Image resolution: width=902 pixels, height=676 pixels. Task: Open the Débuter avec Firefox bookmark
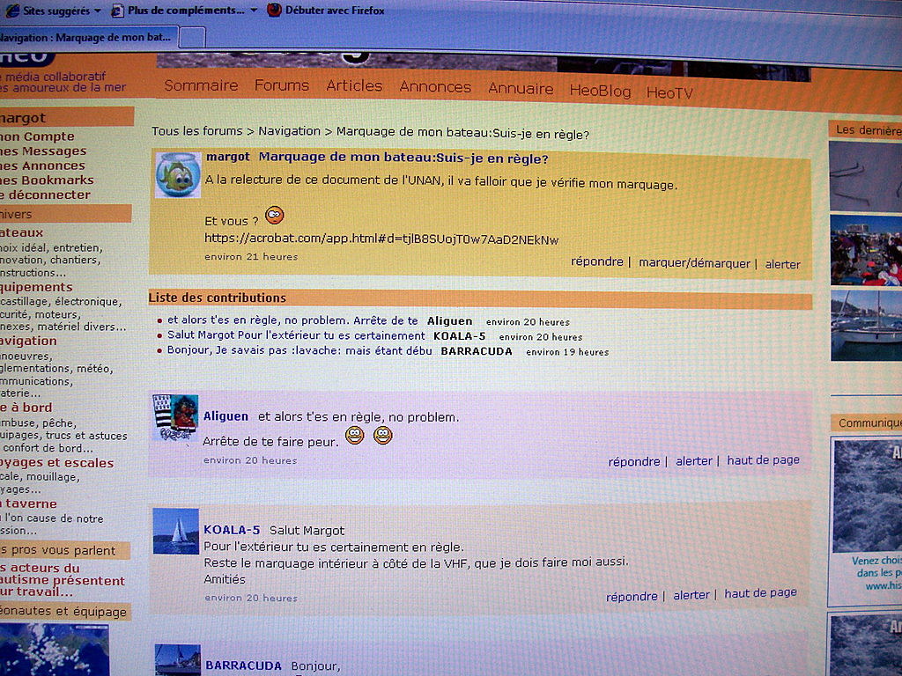tap(334, 11)
